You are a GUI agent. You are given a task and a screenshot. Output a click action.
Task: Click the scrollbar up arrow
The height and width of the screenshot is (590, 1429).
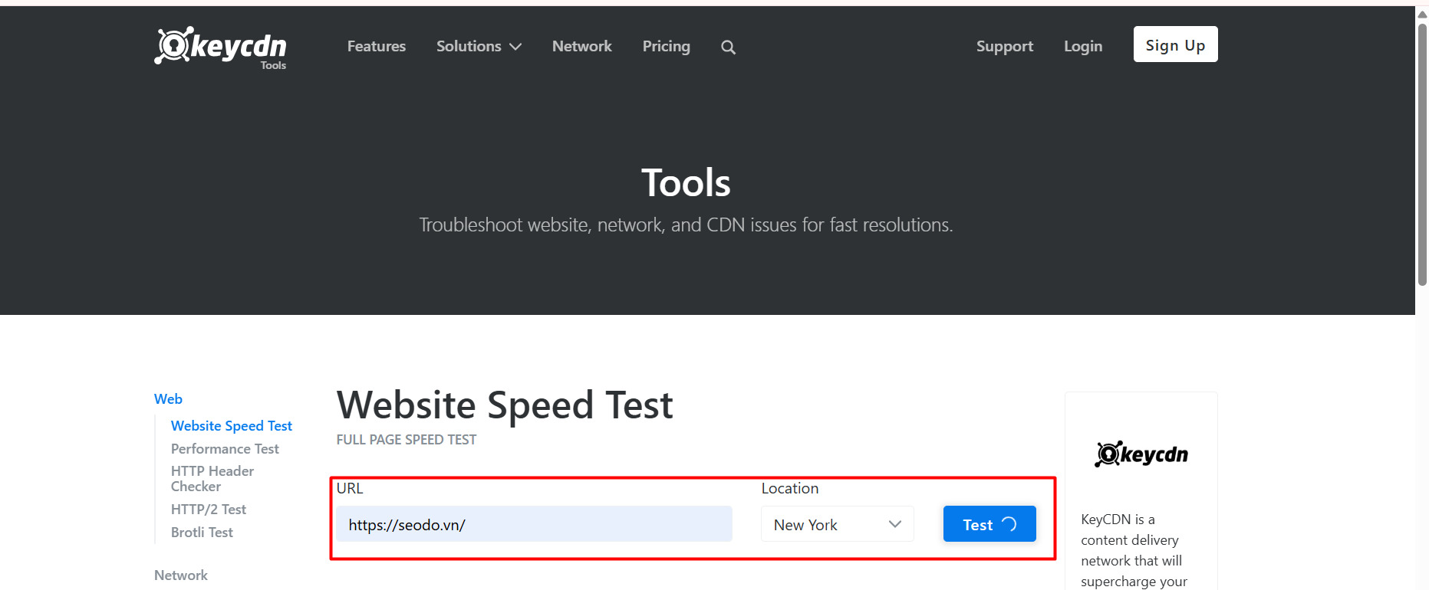pyautogui.click(x=1422, y=14)
